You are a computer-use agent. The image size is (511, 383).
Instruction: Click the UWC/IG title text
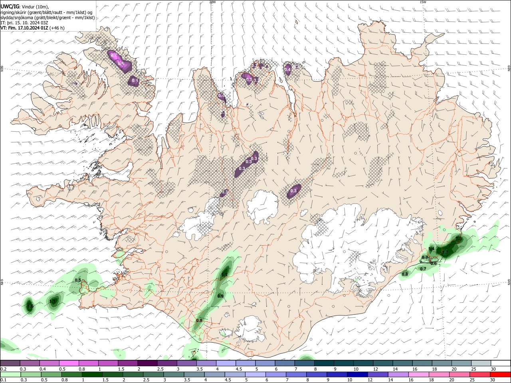pyautogui.click(x=9, y=6)
